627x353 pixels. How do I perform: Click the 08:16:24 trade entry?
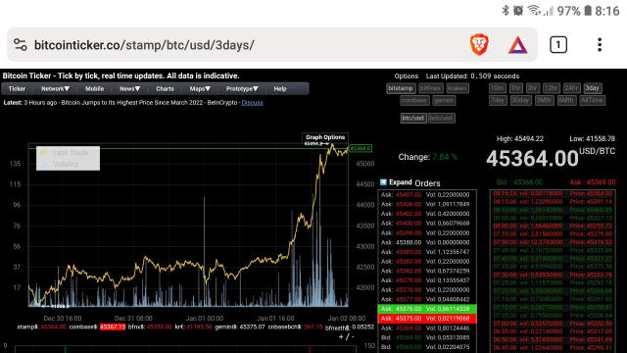pos(553,194)
